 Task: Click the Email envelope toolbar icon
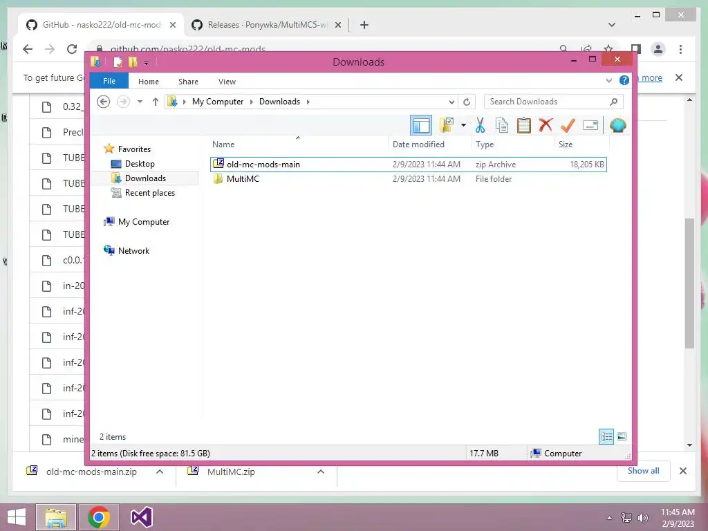[x=590, y=125]
